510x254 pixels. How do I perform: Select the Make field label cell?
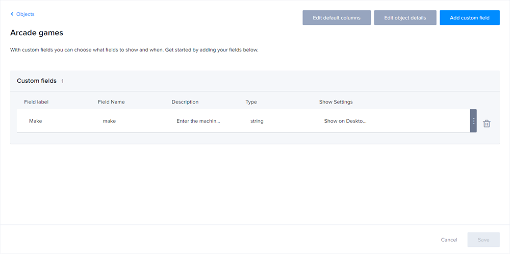click(x=36, y=121)
